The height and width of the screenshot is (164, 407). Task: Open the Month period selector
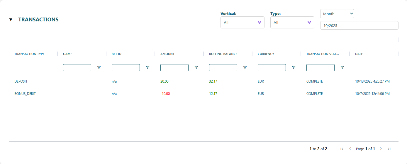[x=337, y=14]
